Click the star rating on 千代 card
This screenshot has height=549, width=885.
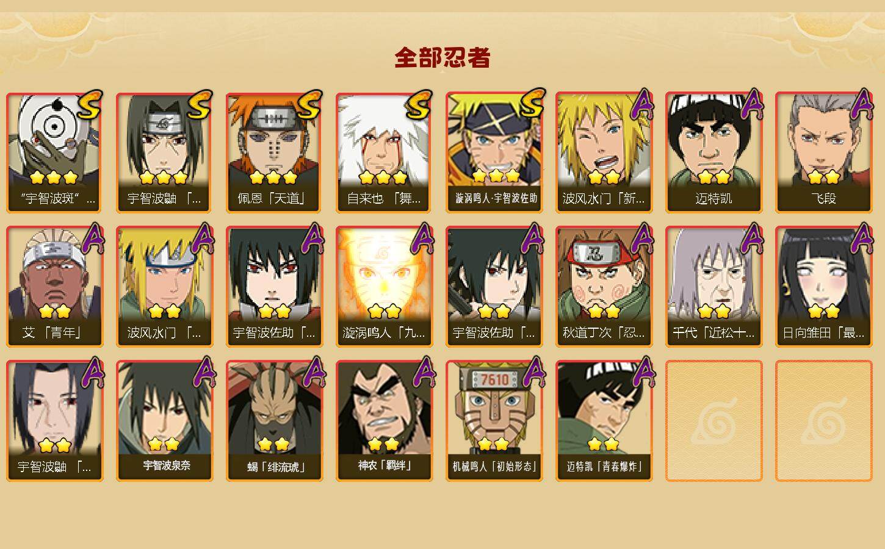point(713,312)
